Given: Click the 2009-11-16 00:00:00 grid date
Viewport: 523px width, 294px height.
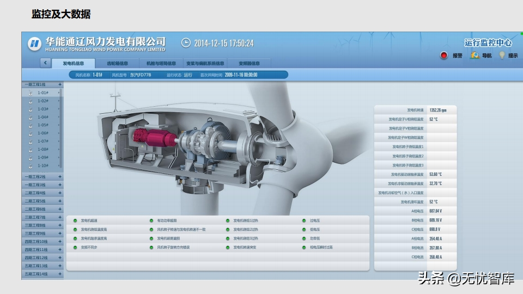Looking at the screenshot, I should point(241,75).
